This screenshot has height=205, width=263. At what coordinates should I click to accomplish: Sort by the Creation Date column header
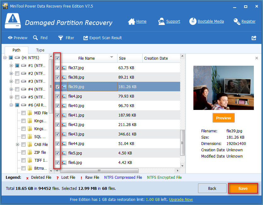coord(161,58)
